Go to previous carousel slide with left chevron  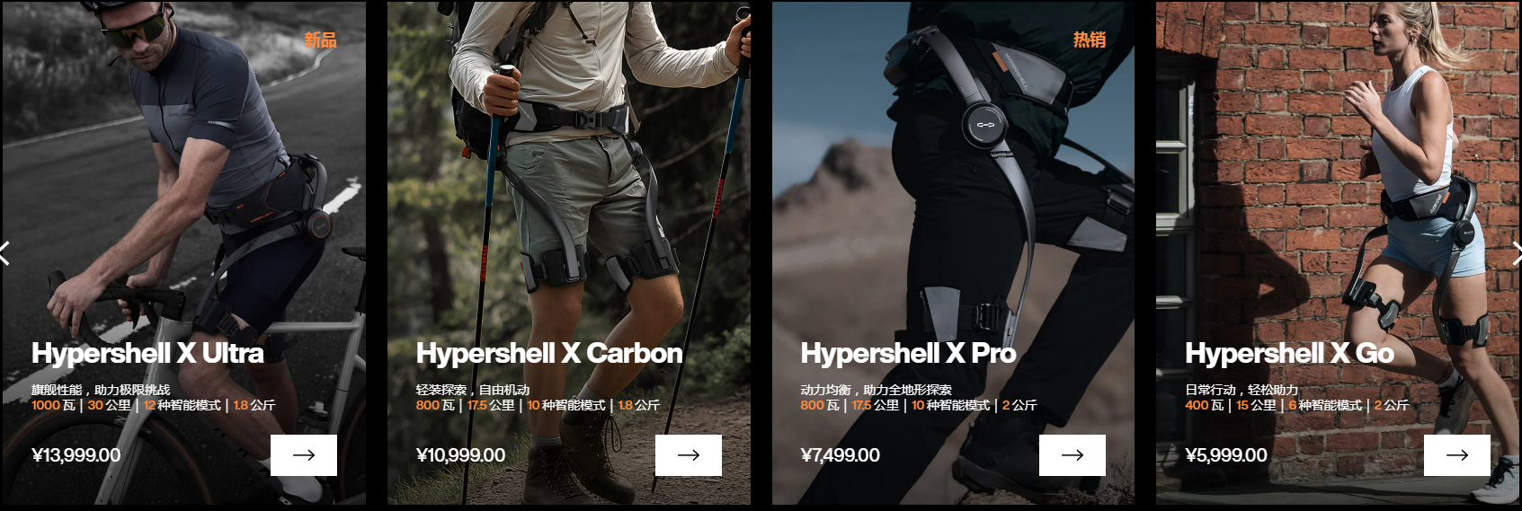[x=4, y=253]
